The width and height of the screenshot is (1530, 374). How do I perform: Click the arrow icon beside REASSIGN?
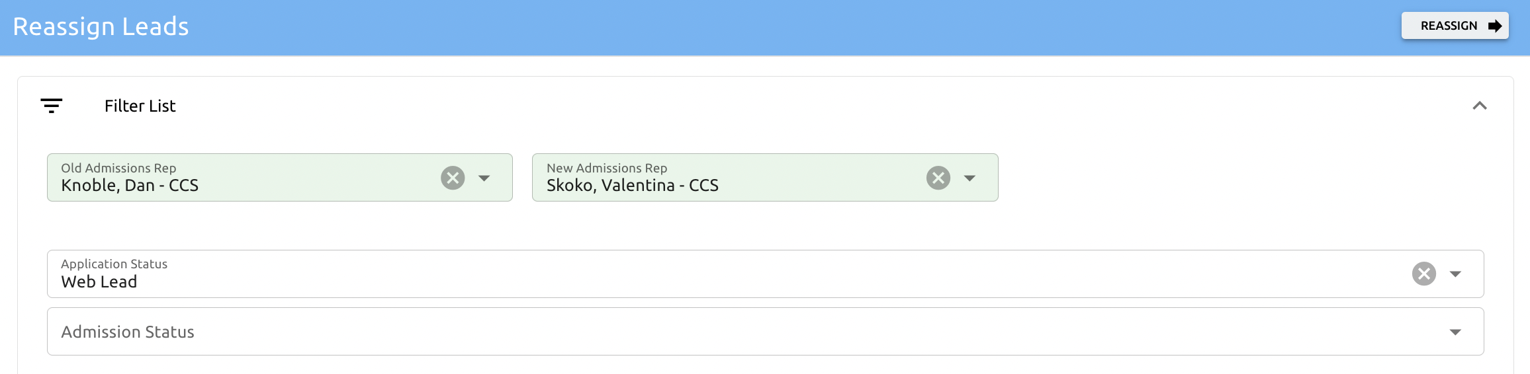[x=1494, y=26]
